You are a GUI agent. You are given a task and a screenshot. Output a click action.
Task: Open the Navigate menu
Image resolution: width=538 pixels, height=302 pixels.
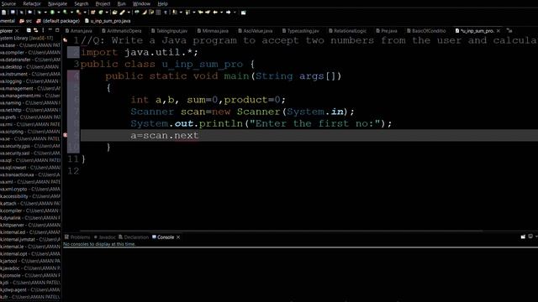click(x=57, y=3)
